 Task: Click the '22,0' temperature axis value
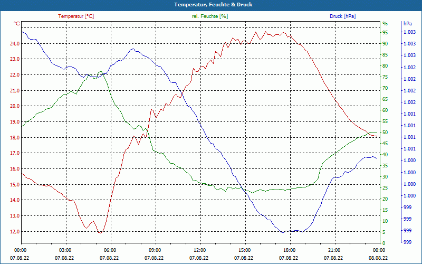(15, 74)
